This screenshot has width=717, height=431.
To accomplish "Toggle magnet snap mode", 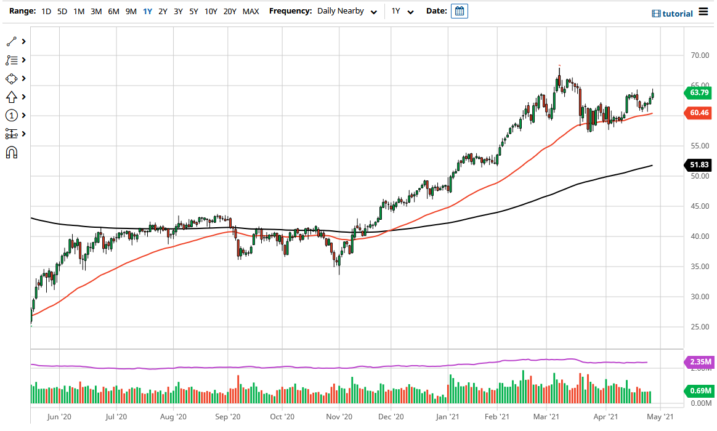I will click(x=12, y=152).
